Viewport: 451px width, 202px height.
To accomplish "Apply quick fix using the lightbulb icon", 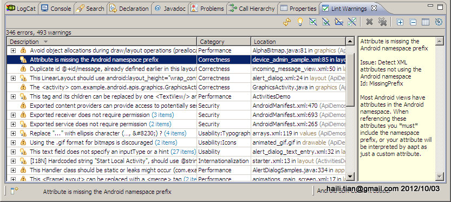I will pyautogui.click(x=300, y=22).
